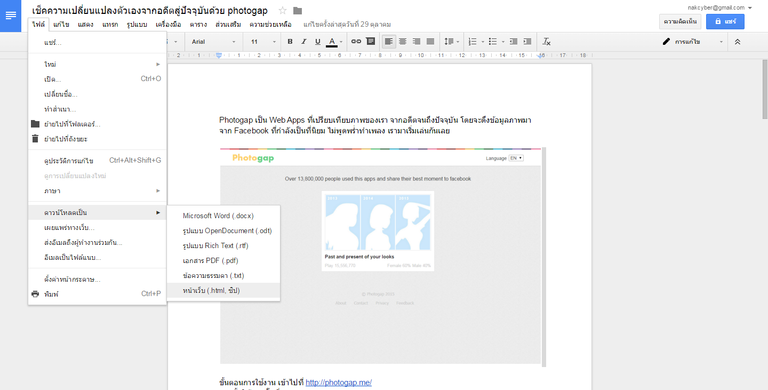Click the move-to-folder icon beside title
768x390 pixels.
click(x=298, y=11)
